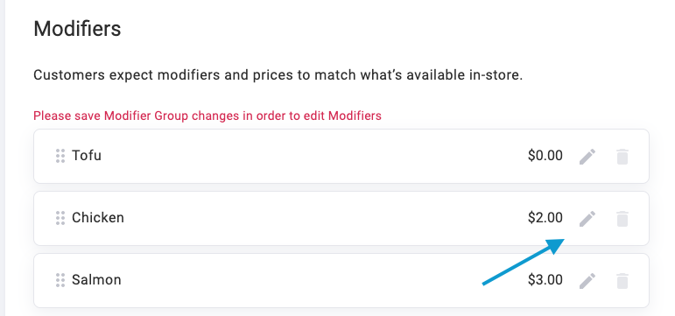675x316 pixels.
Task: Grab the Tofu row drag handle
Action: coord(60,156)
